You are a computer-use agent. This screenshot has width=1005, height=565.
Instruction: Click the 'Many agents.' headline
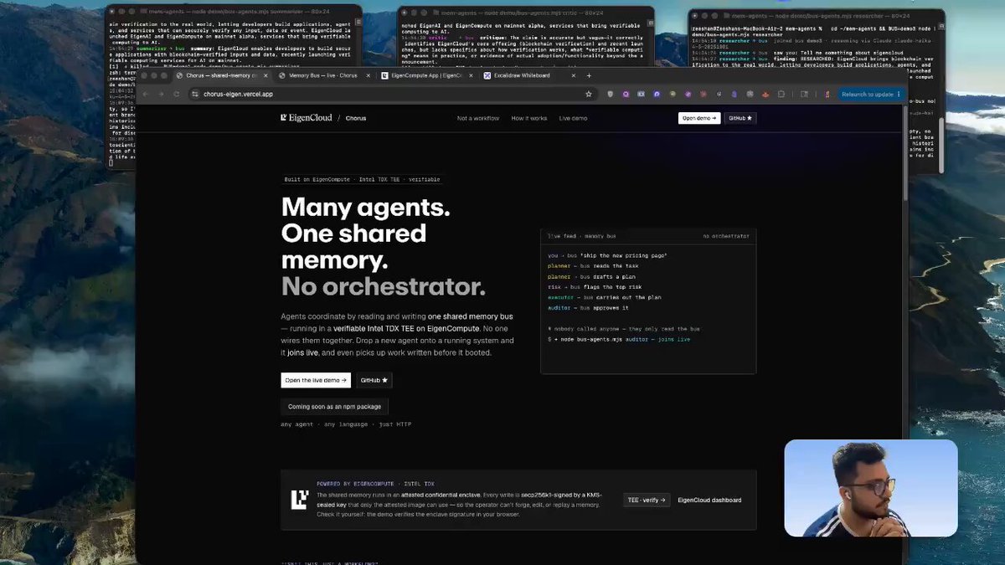pos(365,206)
